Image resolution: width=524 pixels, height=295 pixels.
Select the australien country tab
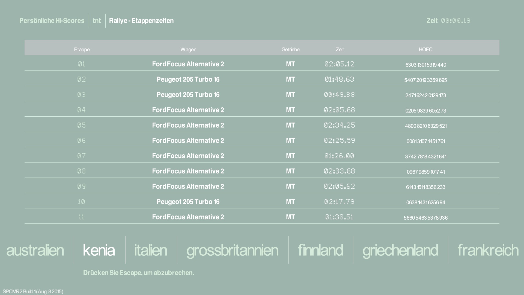pos(35,250)
